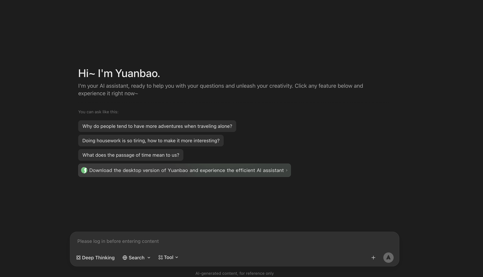Click the traveling alone suggestion prompt
Image resolution: width=483 pixels, height=277 pixels.
click(157, 126)
